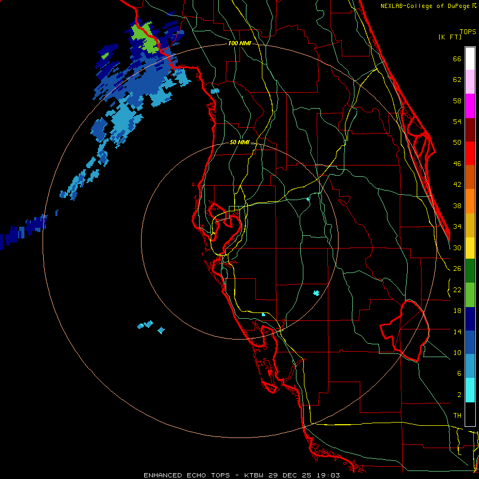
Task: Pick the white swatch in the legend
Action: (470, 59)
